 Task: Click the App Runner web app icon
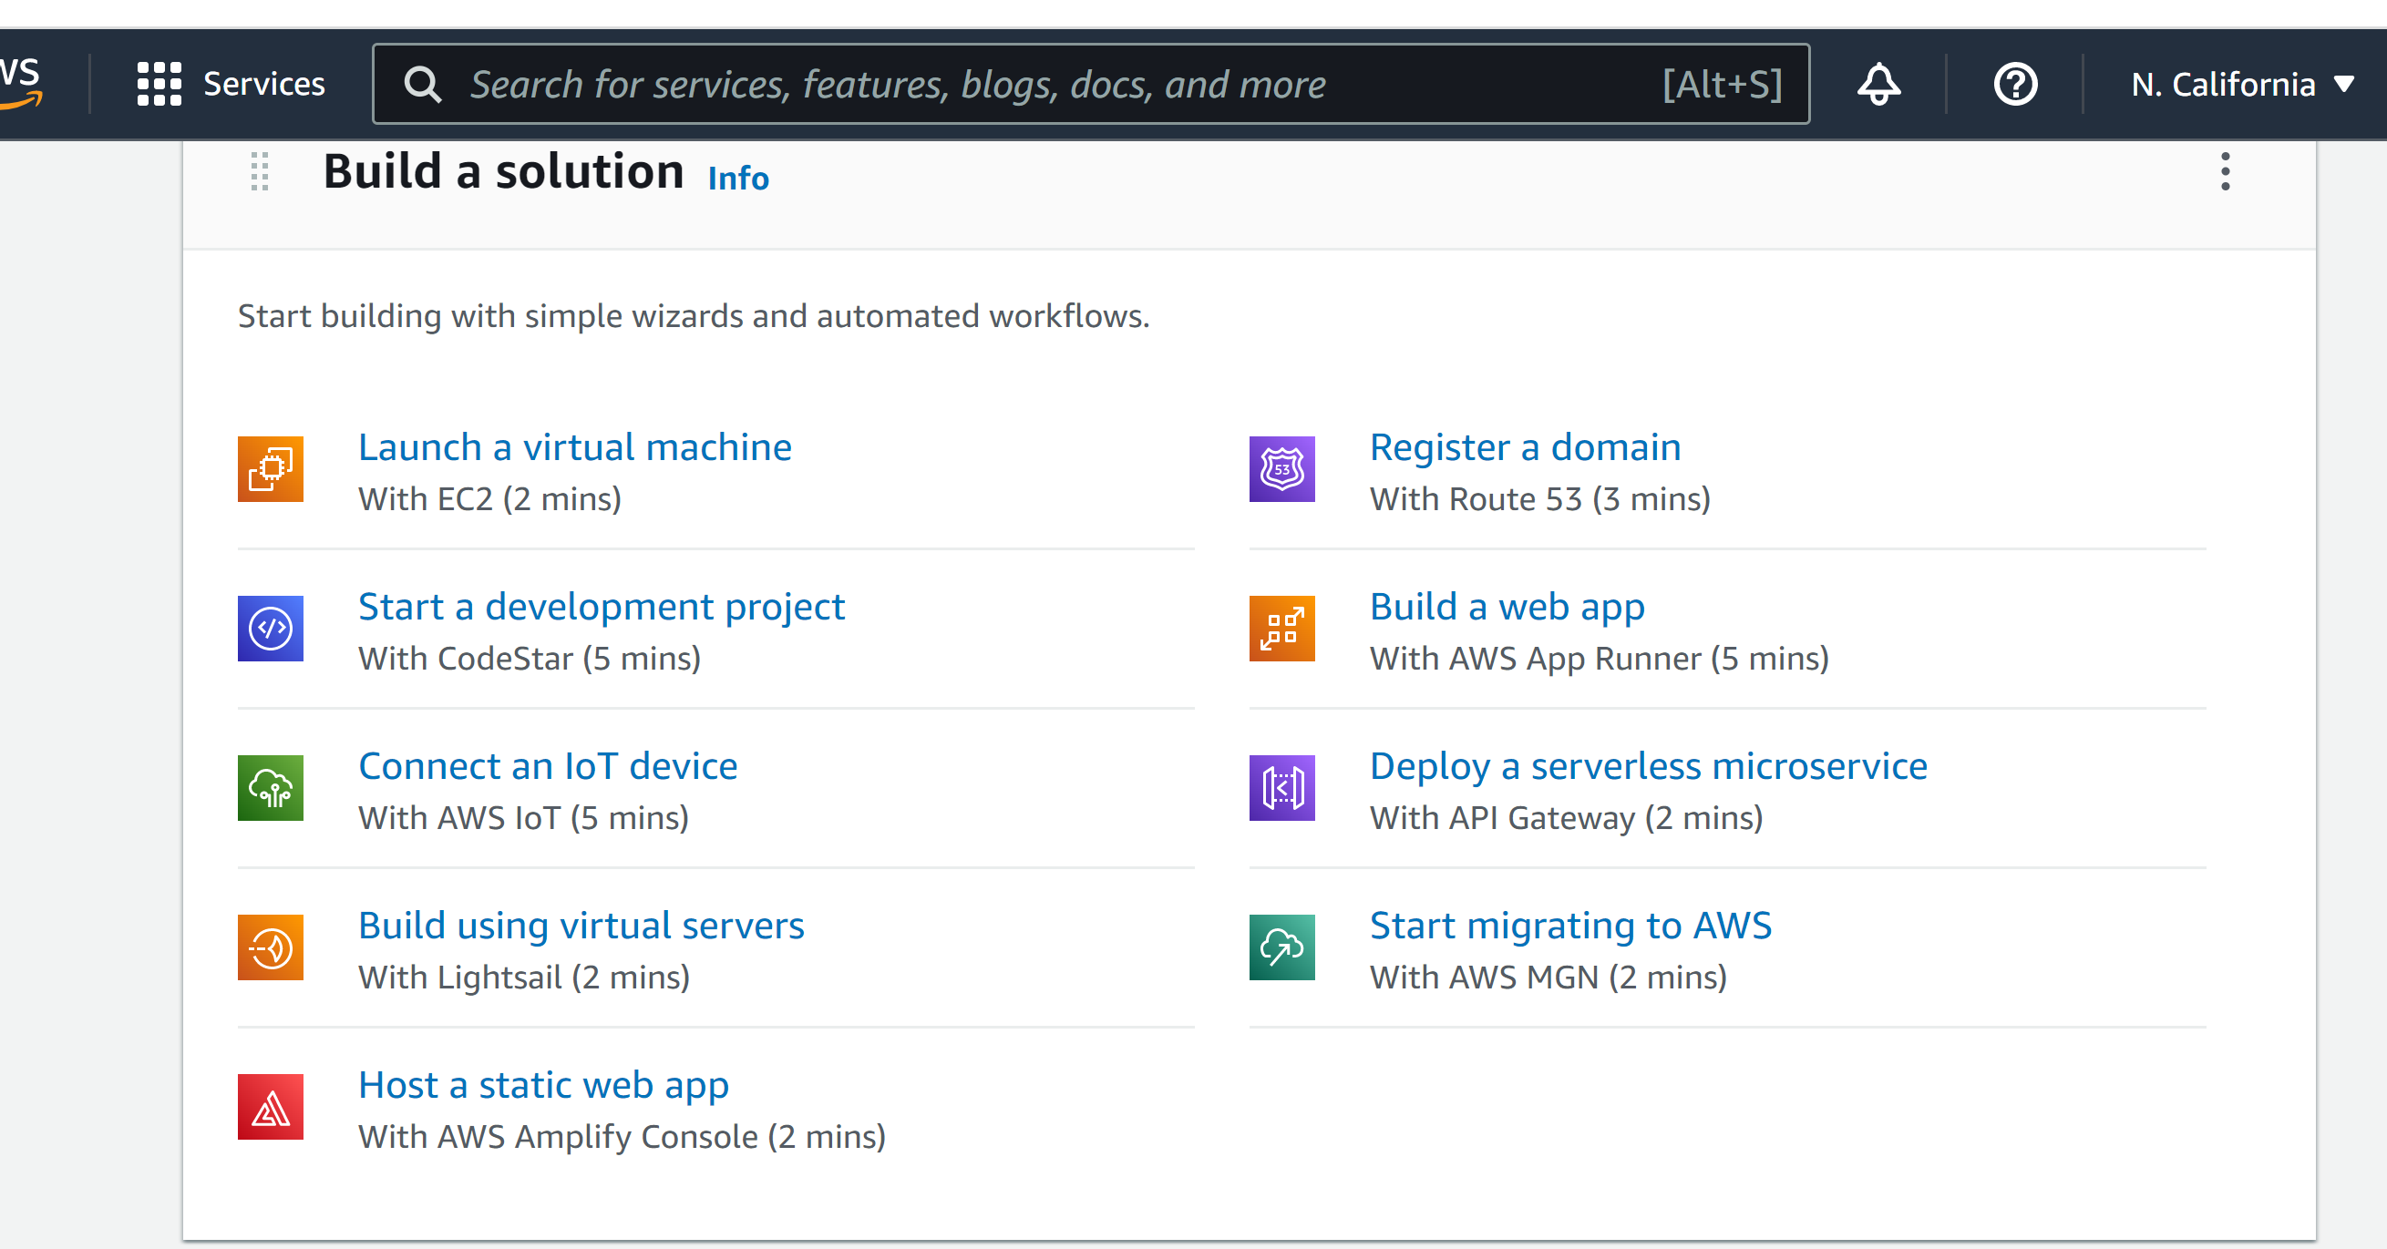1281,629
